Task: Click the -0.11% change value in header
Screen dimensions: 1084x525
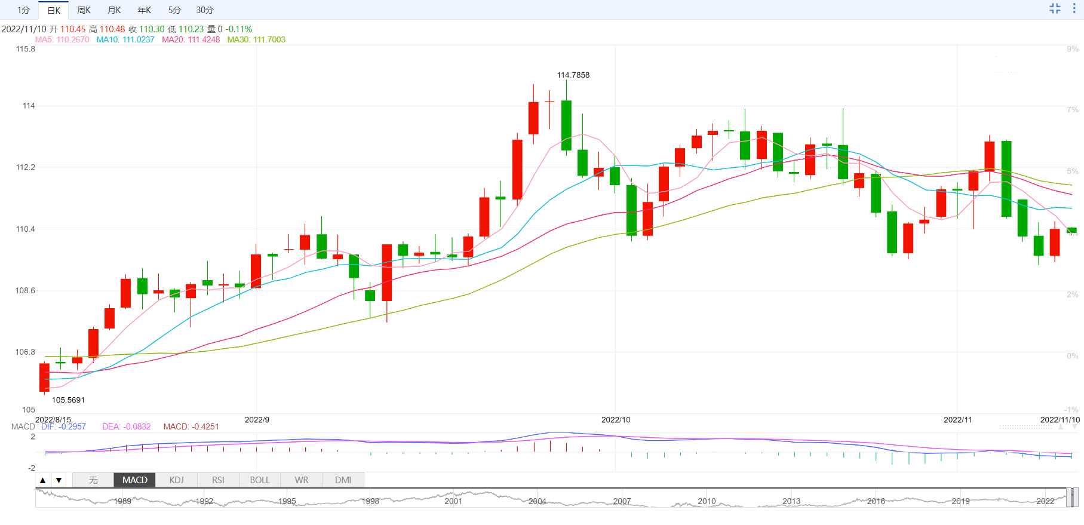Action: 239,29
